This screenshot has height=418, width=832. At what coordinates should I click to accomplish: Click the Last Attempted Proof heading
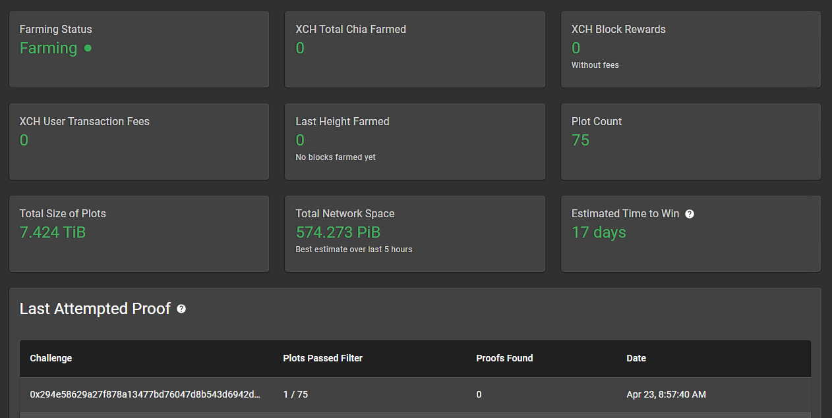(x=95, y=309)
